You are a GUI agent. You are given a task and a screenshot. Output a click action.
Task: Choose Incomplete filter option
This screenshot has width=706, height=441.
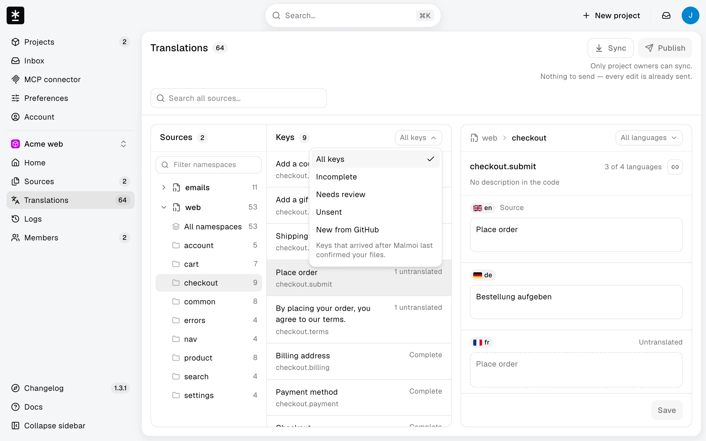pyautogui.click(x=375, y=177)
